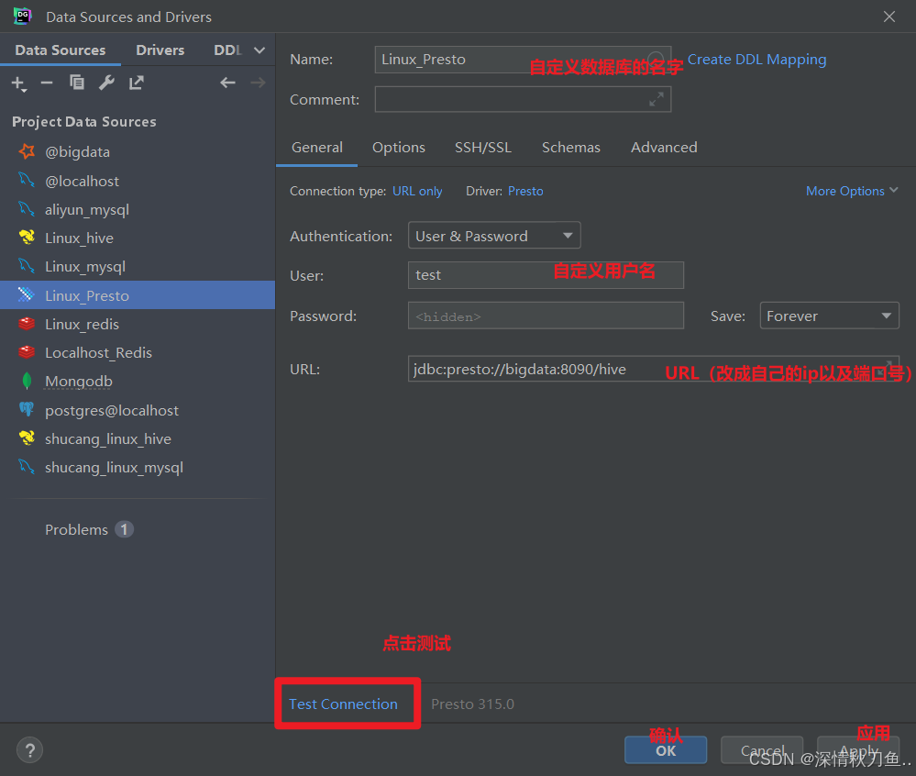Change Connection type URL only

[x=417, y=191]
